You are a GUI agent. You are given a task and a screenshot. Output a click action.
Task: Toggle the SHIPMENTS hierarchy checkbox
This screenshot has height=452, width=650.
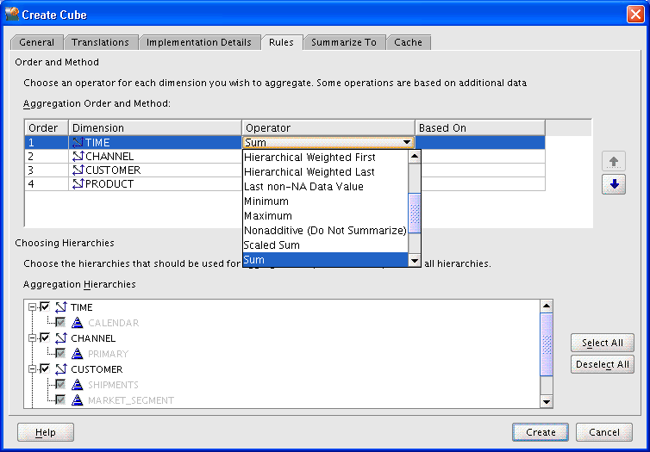pyautogui.click(x=60, y=384)
